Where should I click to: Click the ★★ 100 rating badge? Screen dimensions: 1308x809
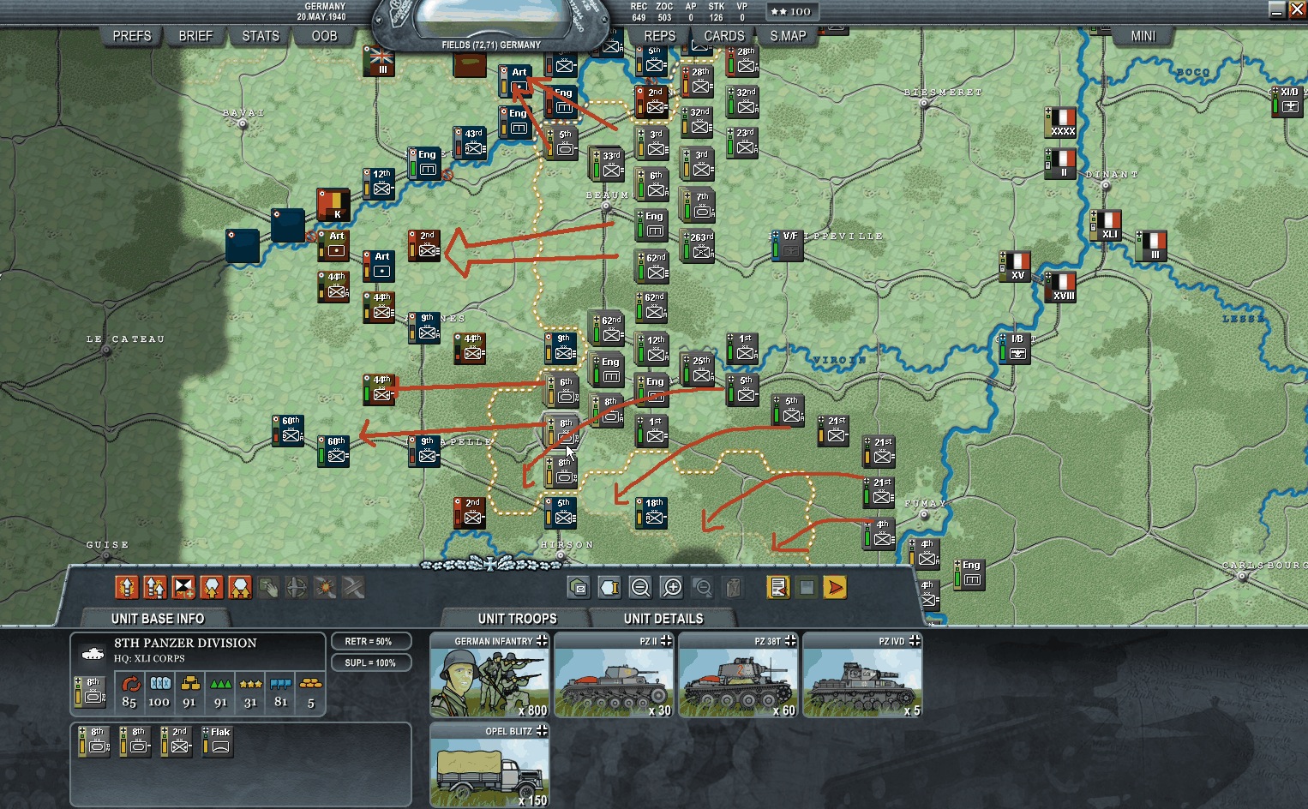(x=791, y=11)
